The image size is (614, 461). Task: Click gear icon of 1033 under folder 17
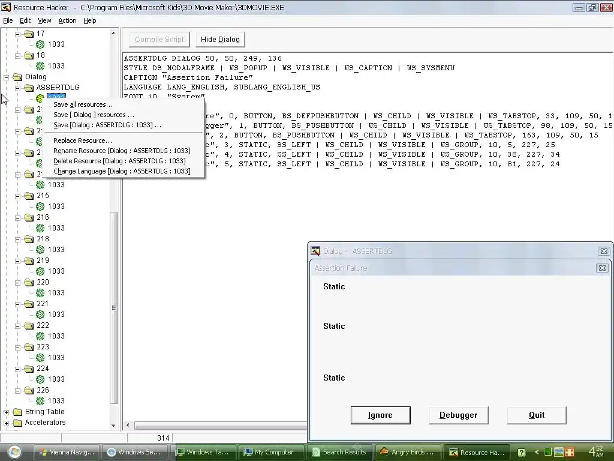tap(40, 44)
